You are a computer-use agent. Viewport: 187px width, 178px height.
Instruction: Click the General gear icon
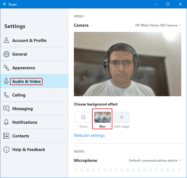[6, 54]
